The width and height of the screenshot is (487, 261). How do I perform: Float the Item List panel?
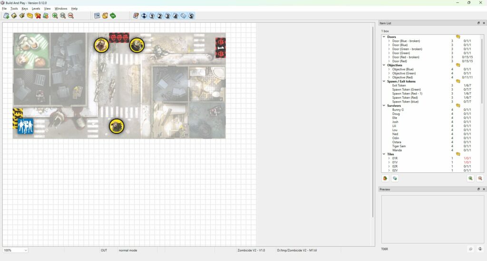click(x=478, y=23)
